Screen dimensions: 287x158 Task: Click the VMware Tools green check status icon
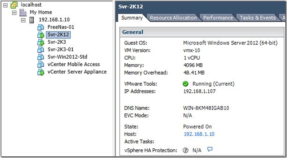[x=185, y=84]
